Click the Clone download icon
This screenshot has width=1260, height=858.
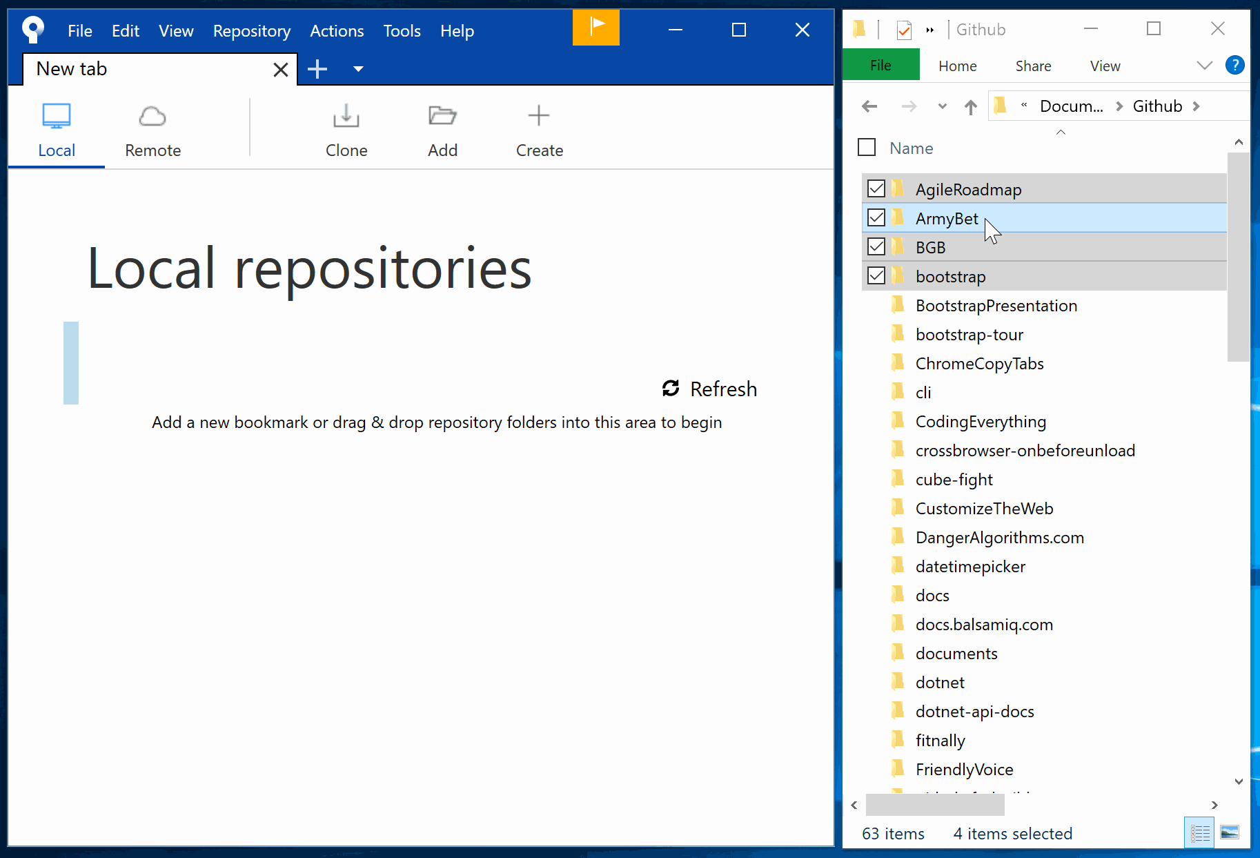pos(346,116)
